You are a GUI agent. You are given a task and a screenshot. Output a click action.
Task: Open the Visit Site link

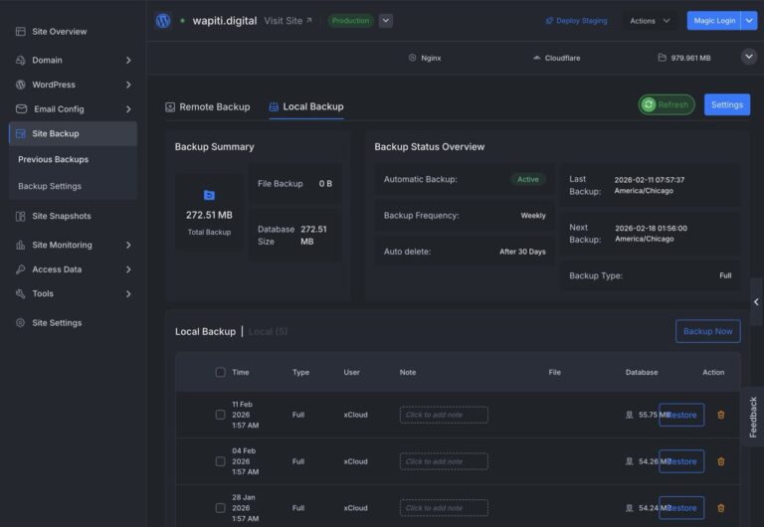click(287, 21)
